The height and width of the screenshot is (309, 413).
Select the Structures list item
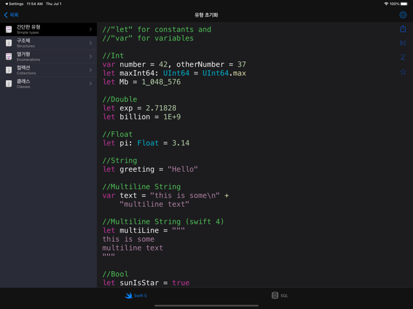click(x=48, y=43)
